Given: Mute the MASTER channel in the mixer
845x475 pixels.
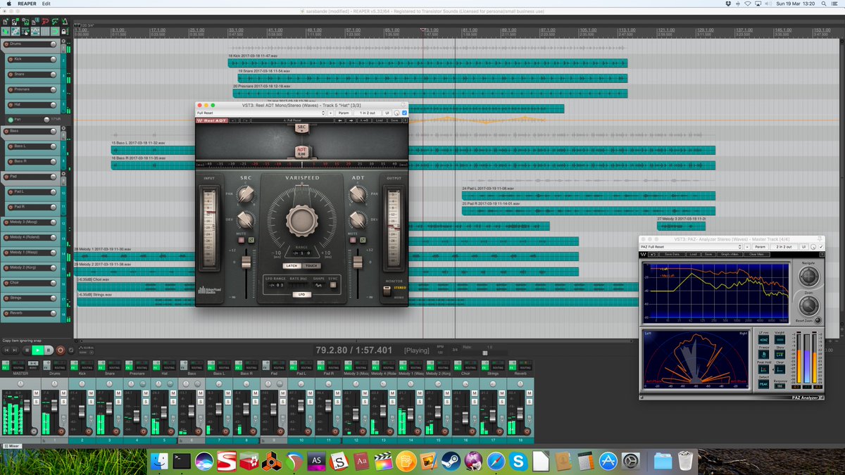Looking at the screenshot, I should pyautogui.click(x=36, y=393).
